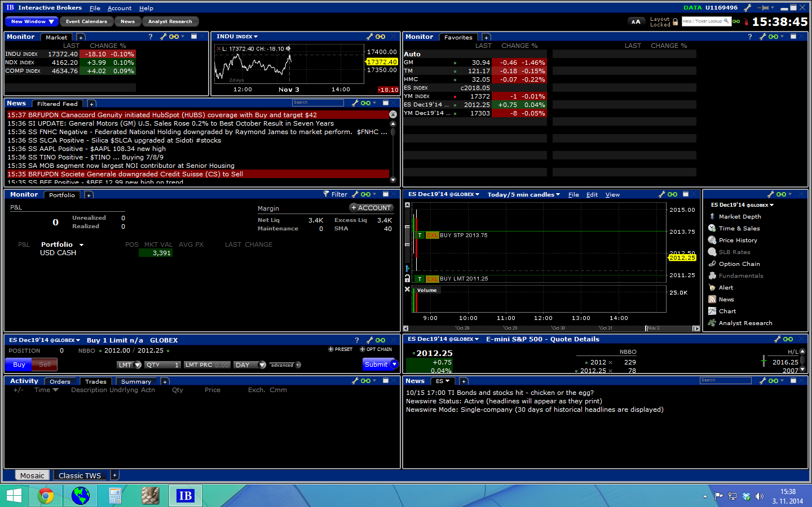Expand the Submit button dropdown arrow

[394, 364]
